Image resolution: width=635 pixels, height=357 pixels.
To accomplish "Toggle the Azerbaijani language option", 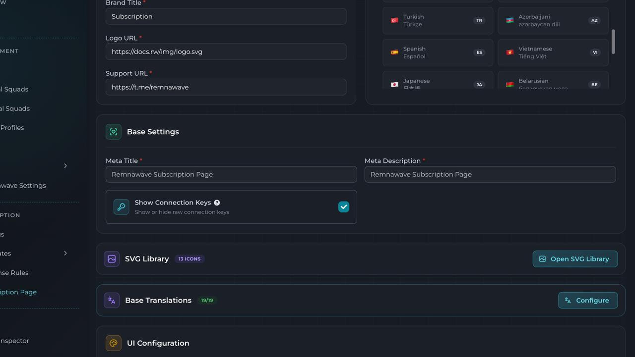I will 553,20.
